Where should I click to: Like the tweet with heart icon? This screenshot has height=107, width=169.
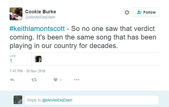[x=56, y=80]
